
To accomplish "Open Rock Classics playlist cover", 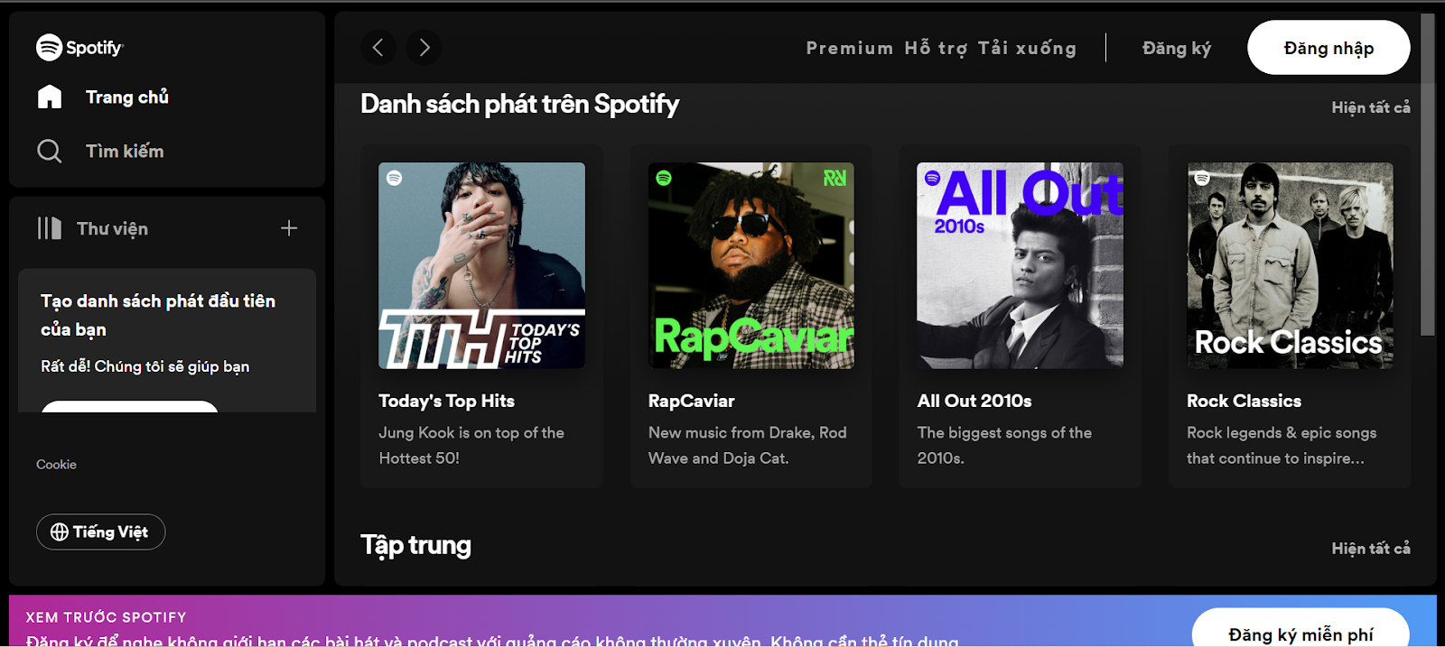I will 1290,265.
